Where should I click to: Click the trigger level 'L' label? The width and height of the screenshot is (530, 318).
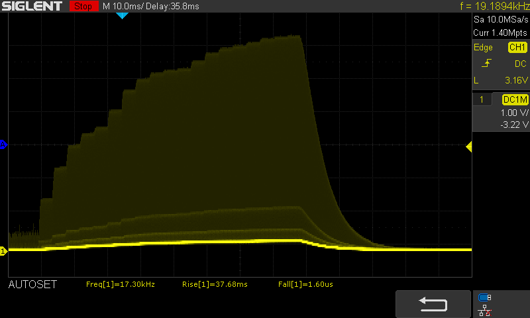coord(476,80)
